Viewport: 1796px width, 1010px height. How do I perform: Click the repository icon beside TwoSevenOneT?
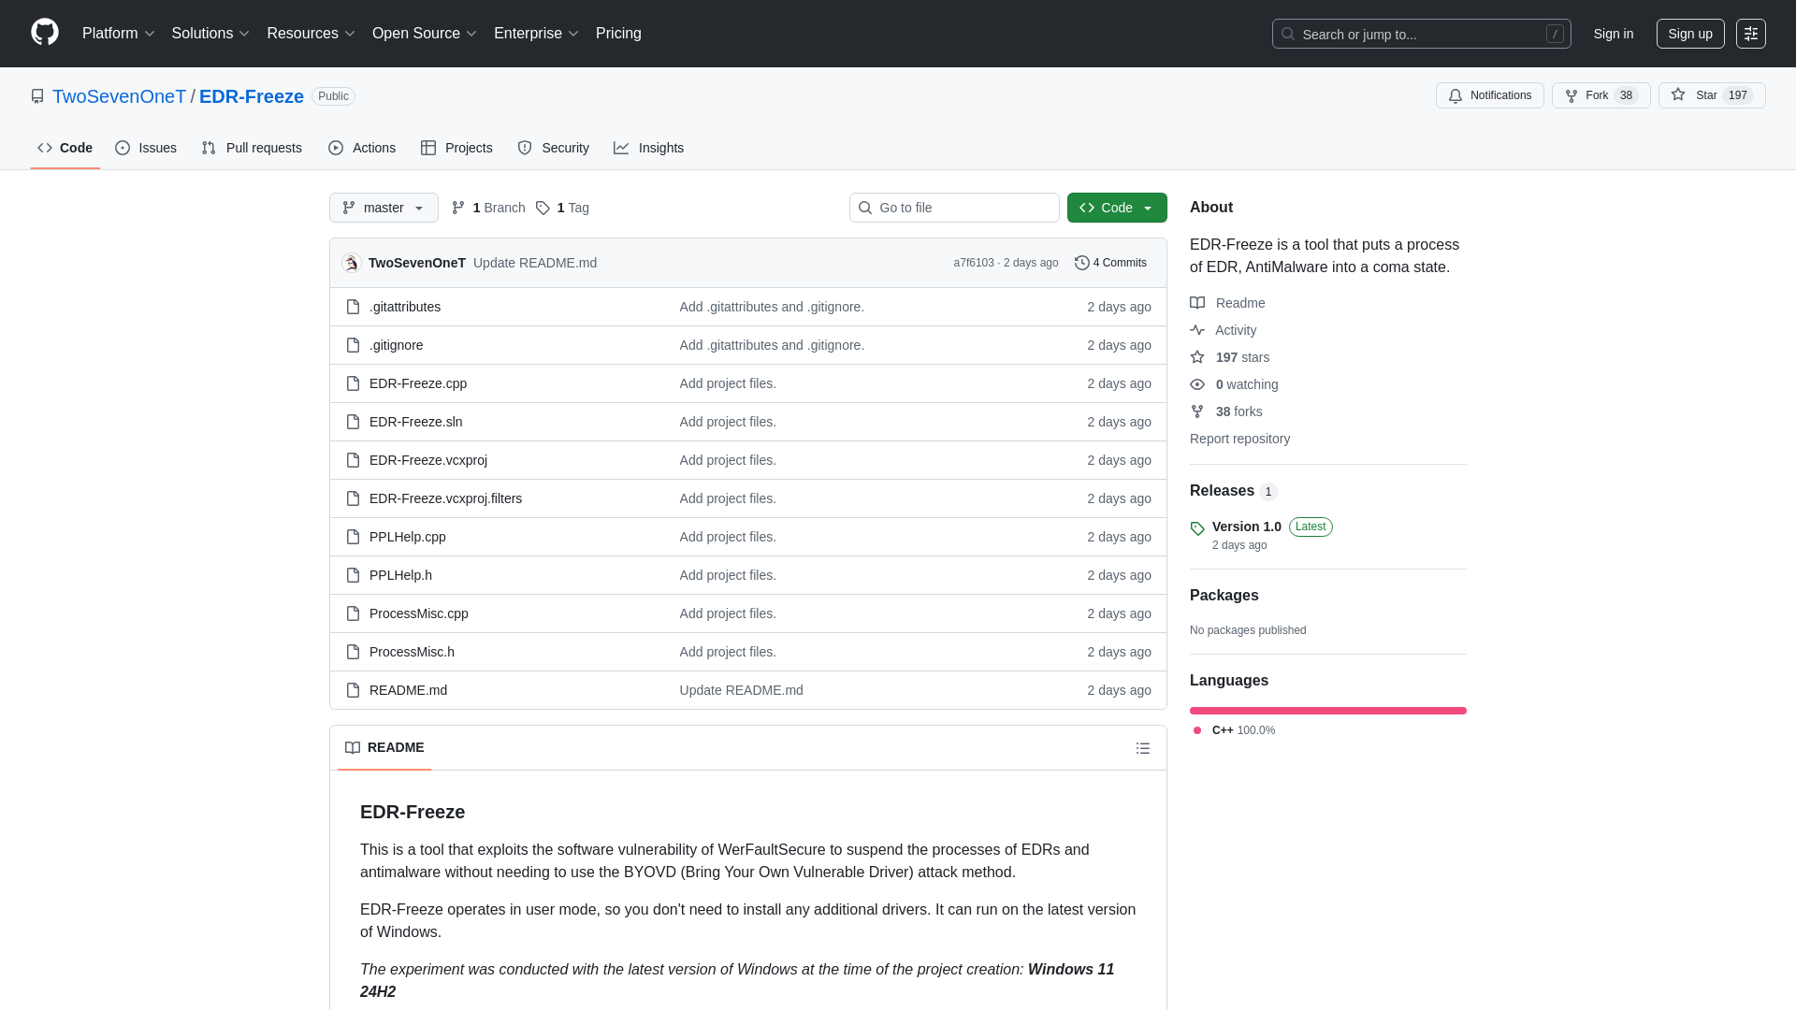(37, 96)
